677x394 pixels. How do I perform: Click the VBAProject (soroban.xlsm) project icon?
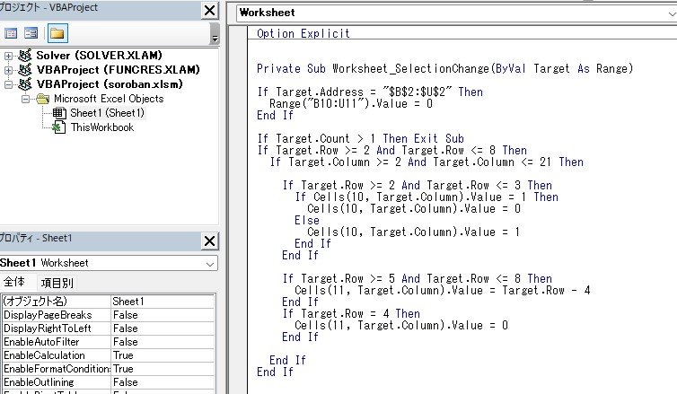point(24,84)
